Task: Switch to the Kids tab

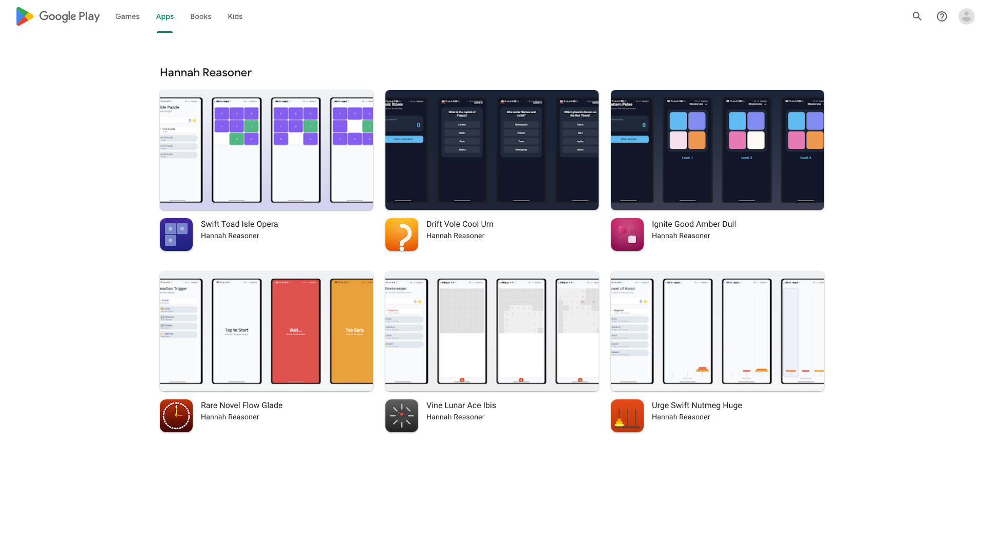Action: (x=235, y=16)
